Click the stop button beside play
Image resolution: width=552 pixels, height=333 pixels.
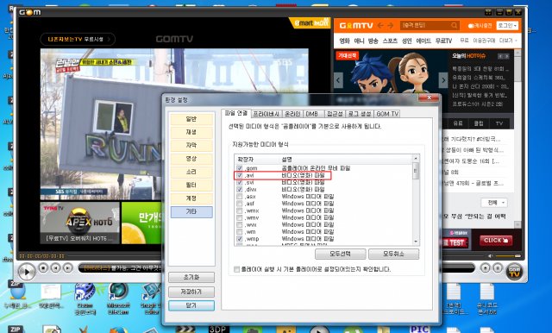[43, 268]
